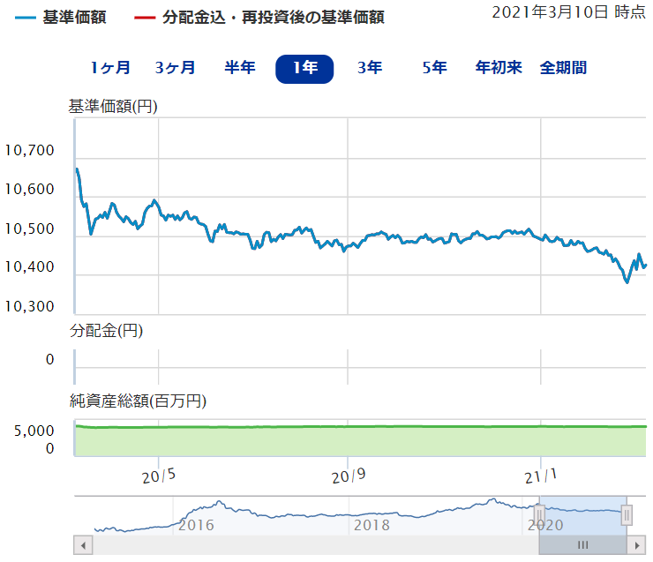Click the horizontal scrollbar thumb
This screenshot has width=653, height=562.
582,545
